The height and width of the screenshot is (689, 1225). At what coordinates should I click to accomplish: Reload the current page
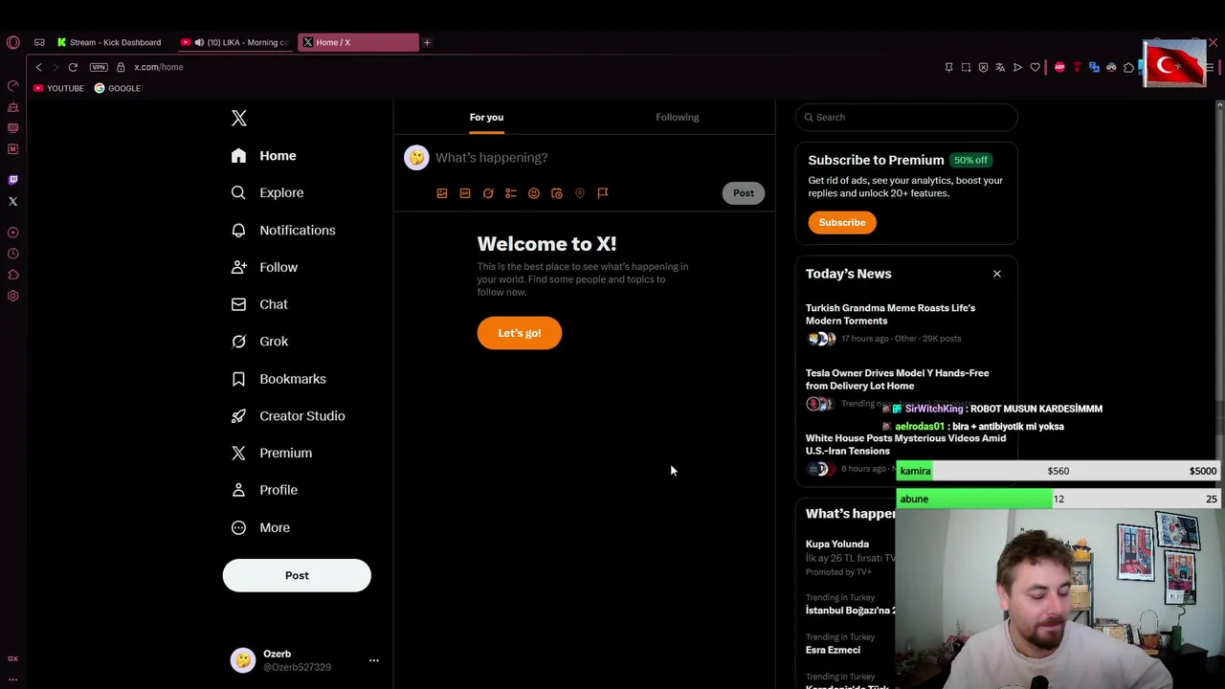pos(73,67)
